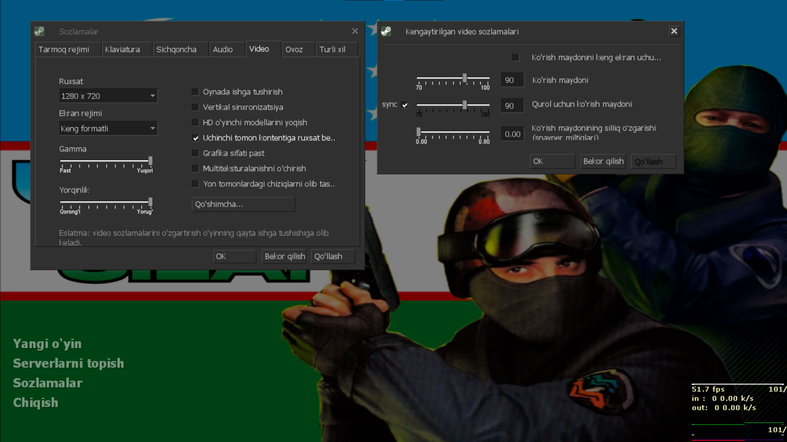The image size is (787, 442).
Task: Switch to Ovoz tab
Action: 298,50
